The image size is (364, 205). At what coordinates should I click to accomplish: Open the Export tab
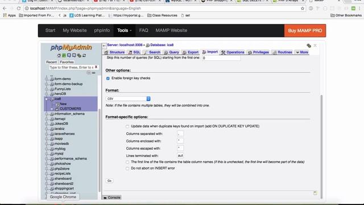191,52
